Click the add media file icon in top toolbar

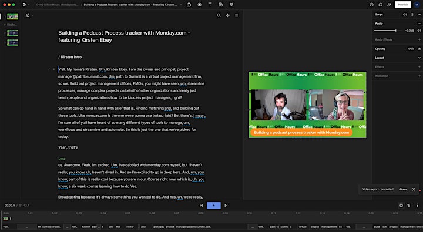point(189,5)
